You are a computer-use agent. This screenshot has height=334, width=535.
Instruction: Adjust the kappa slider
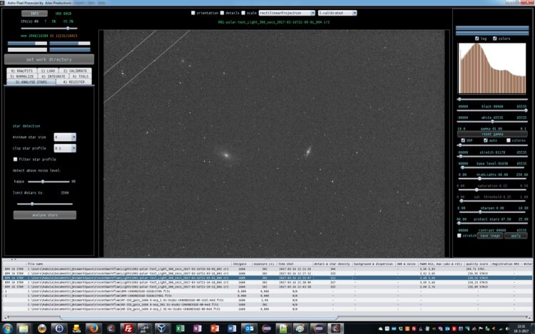pyautogui.click(x=49, y=182)
